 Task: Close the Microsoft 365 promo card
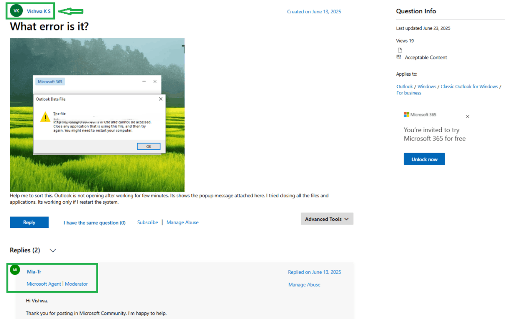pos(468,117)
